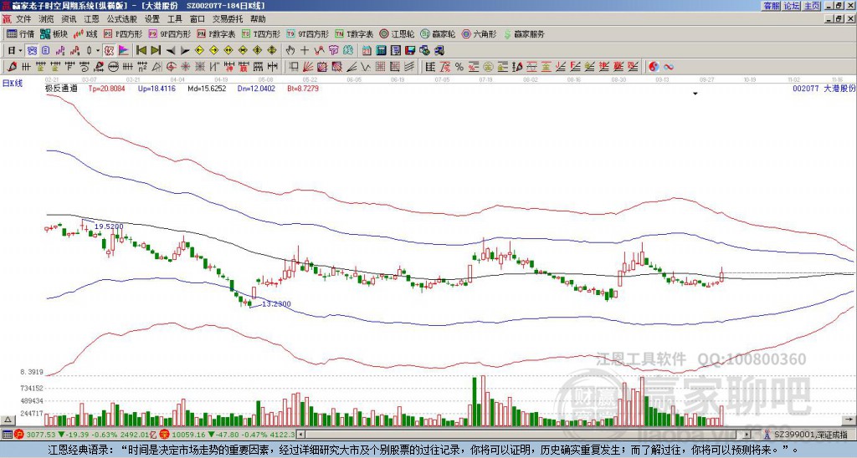The width and height of the screenshot is (857, 458).
Task: Select the hand pan tool
Action: pos(290,51)
